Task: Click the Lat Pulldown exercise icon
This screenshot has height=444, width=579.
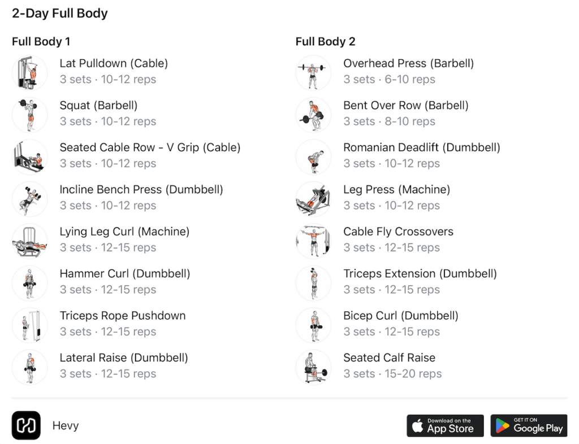Action: [29, 72]
